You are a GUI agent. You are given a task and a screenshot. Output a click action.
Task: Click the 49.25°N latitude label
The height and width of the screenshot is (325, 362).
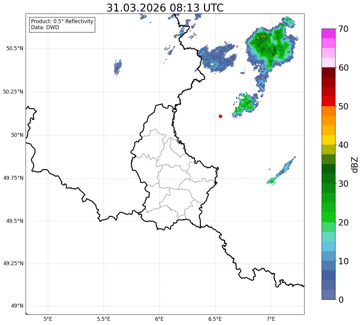tap(13, 264)
